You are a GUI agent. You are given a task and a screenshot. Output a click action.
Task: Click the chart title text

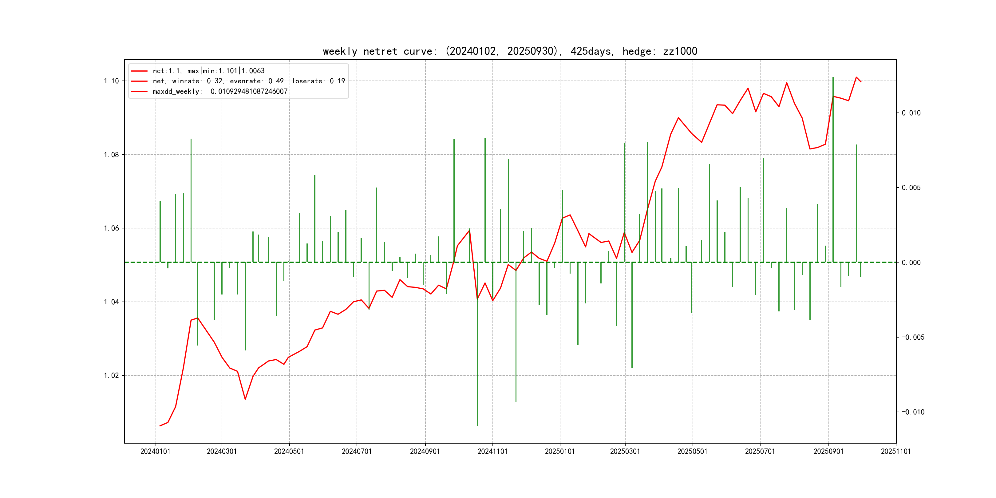coord(510,51)
